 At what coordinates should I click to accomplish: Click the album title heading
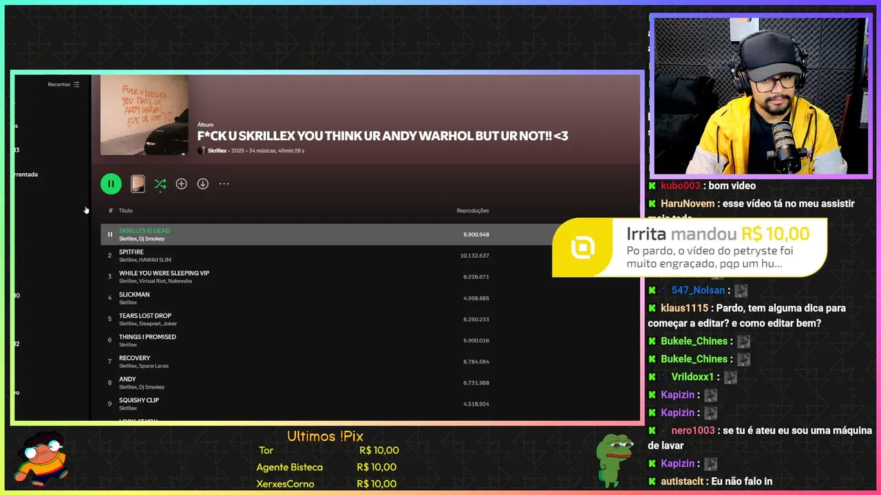pyautogui.click(x=383, y=136)
